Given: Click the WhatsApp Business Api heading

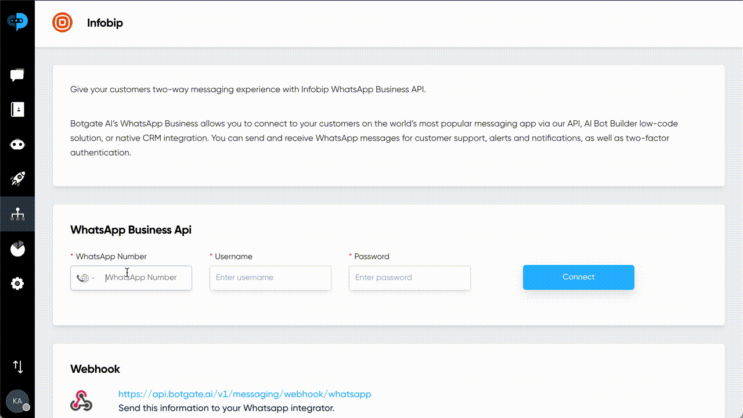Looking at the screenshot, I should tap(131, 230).
